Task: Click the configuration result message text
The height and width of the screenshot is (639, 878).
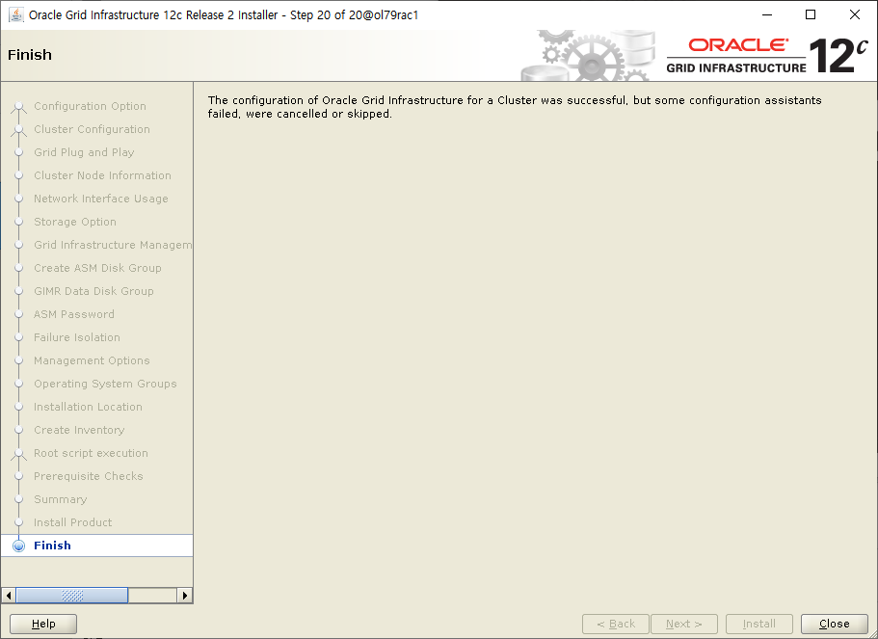Action: coord(515,107)
